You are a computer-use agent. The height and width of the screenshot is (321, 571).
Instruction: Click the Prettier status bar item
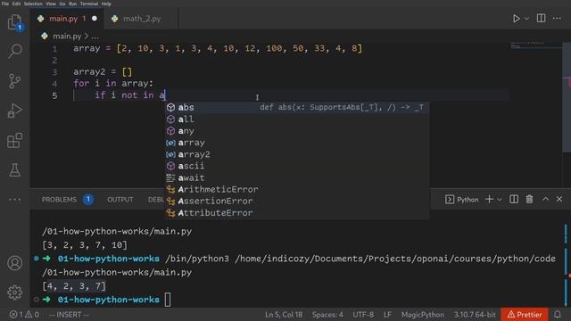pos(525,315)
